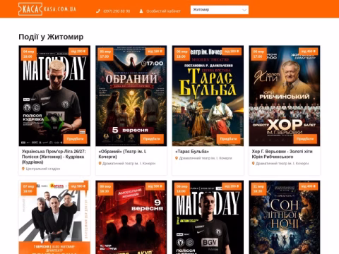
Task: Open the «Тарас Бульба» title link
Action: click(192, 152)
